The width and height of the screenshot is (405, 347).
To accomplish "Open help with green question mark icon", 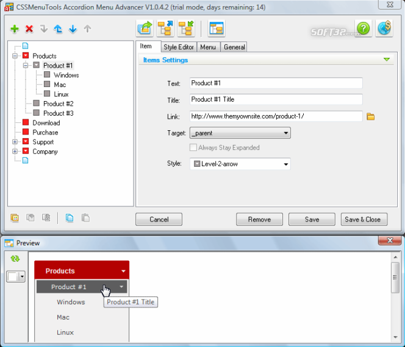I will point(364,28).
